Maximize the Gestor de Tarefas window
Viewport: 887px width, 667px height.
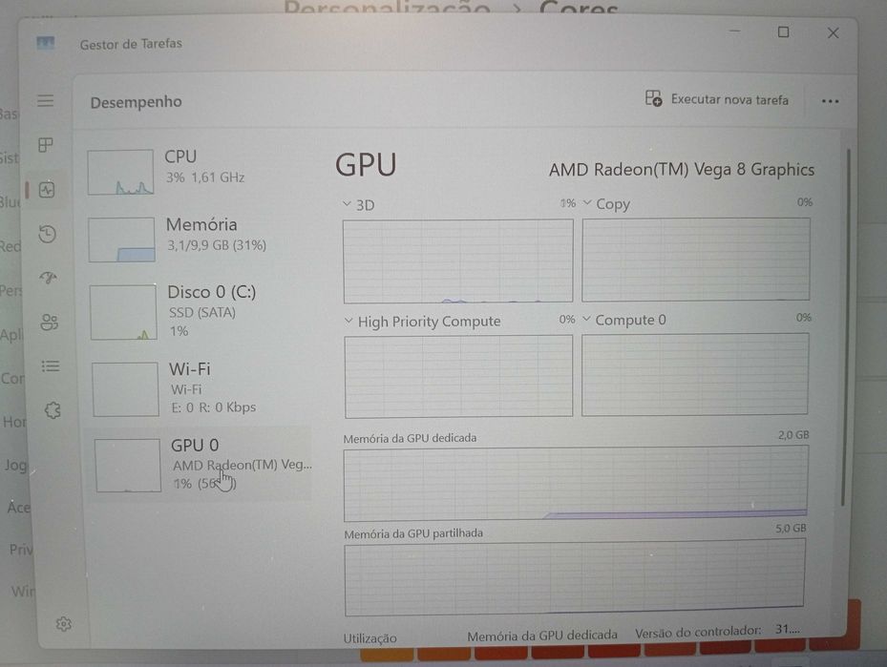point(784,32)
